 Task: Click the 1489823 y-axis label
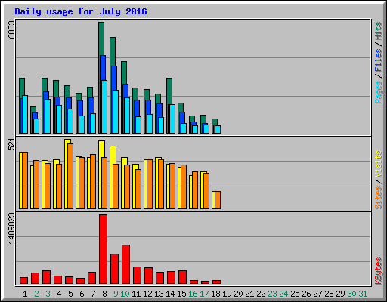(x=11, y=228)
